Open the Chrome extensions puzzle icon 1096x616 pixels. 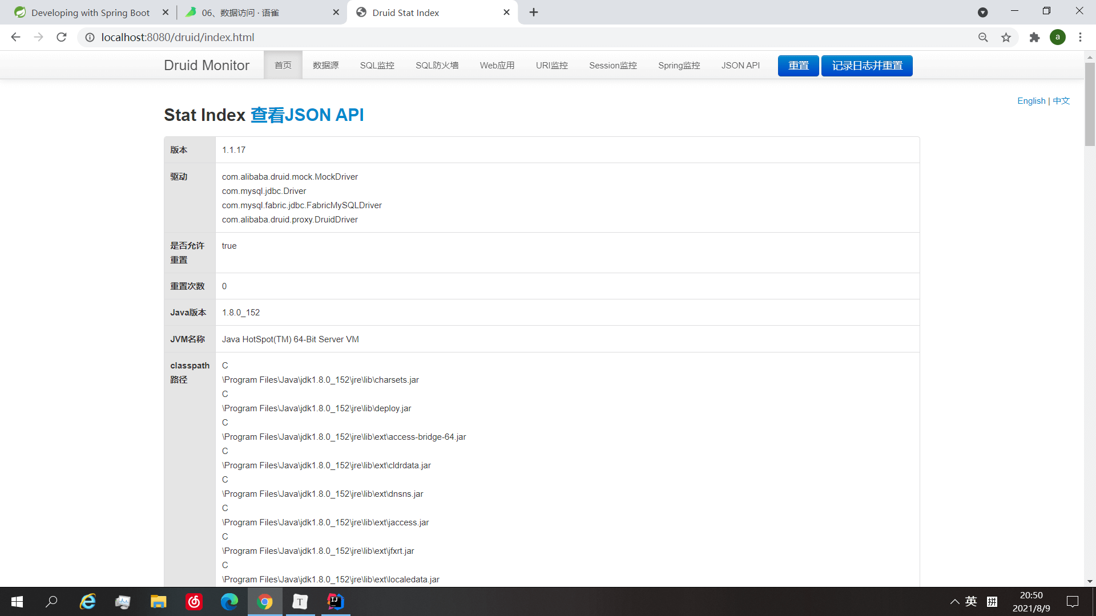1034,37
